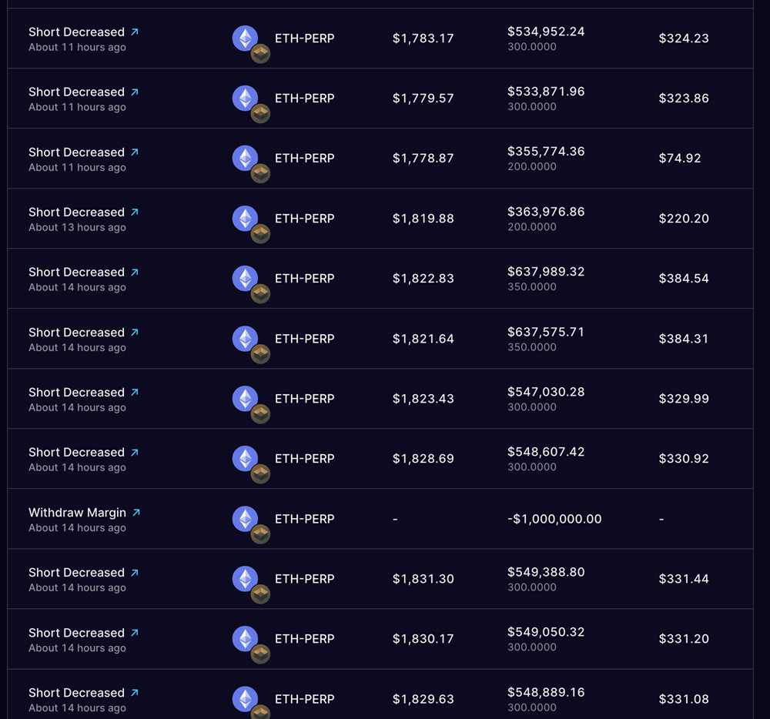The height and width of the screenshot is (719, 770).
Task: Click external link arrow beside $1,778.87 trade
Action: pyautogui.click(x=135, y=152)
